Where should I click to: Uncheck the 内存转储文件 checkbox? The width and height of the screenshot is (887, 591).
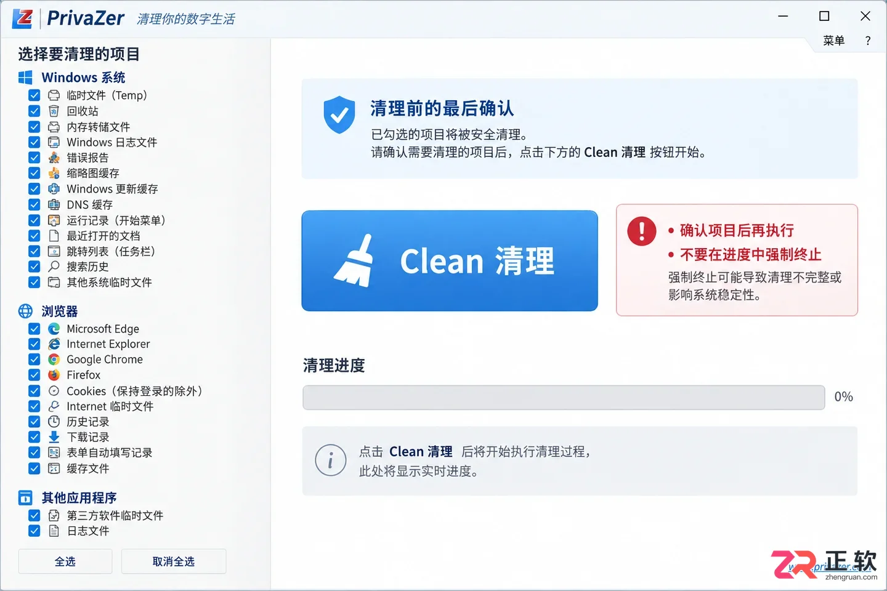point(34,127)
